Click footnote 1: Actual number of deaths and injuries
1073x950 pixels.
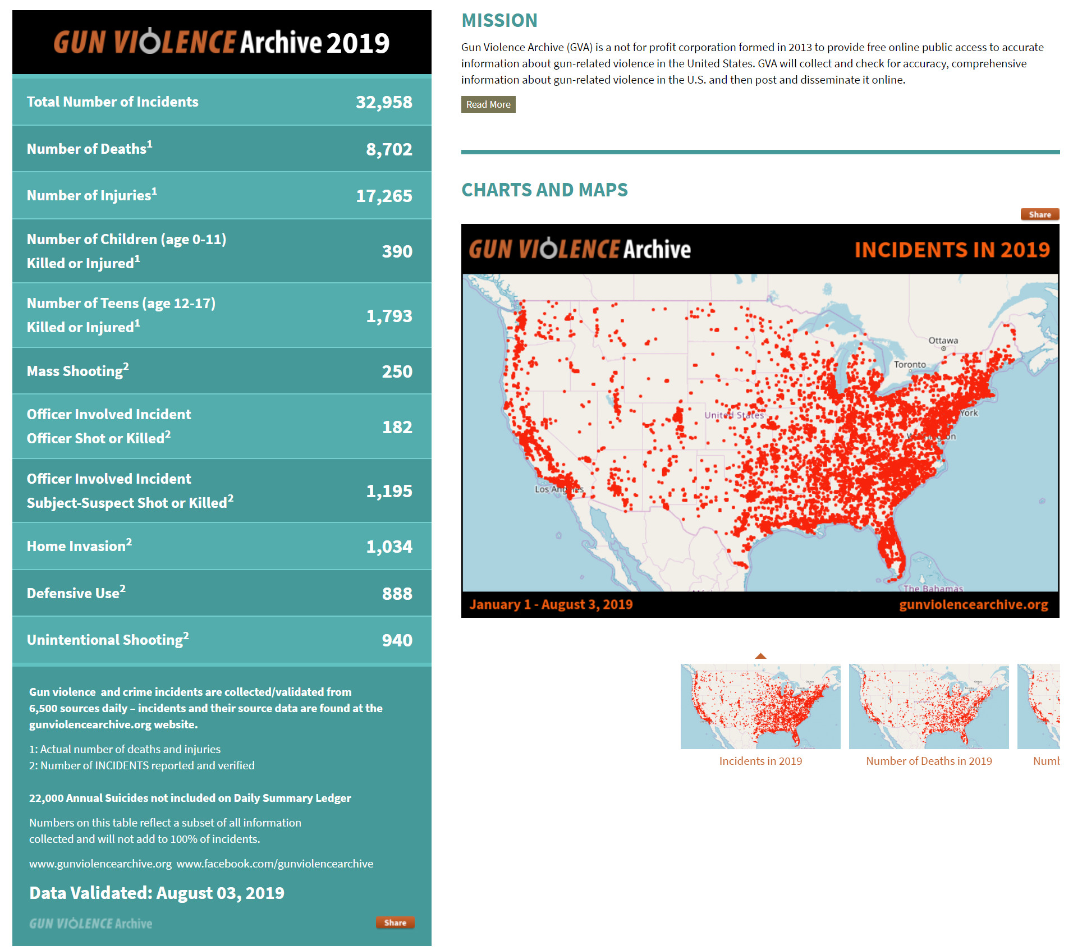[125, 749]
